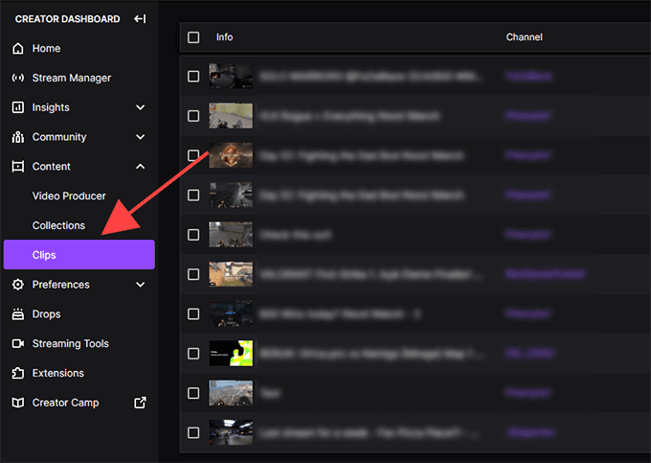Expand the Insights chevron
Viewport: 651px width, 463px height.
click(141, 107)
